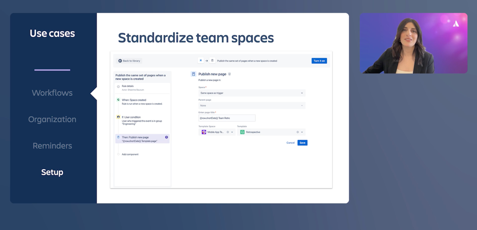Click the green Space created trigger icon

119,100
